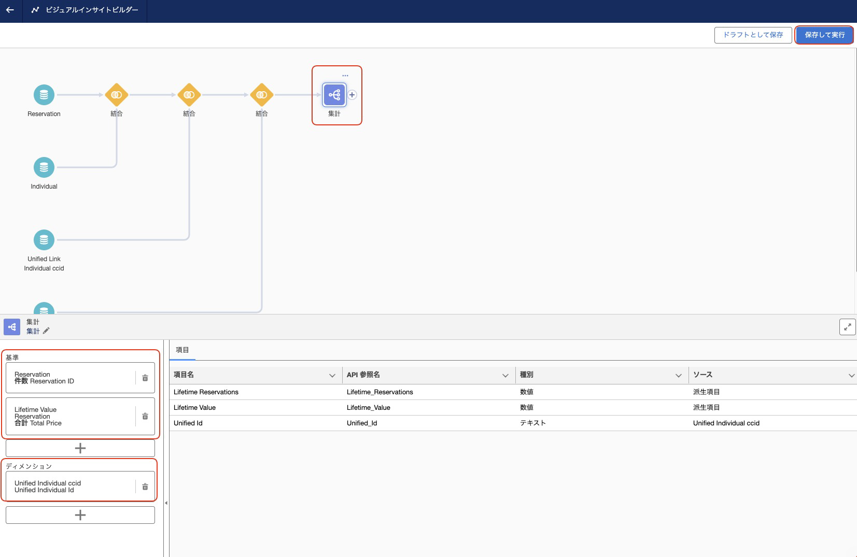Select the 集計 aggregate node
Viewport: 857px width, 557px height.
[x=334, y=95]
